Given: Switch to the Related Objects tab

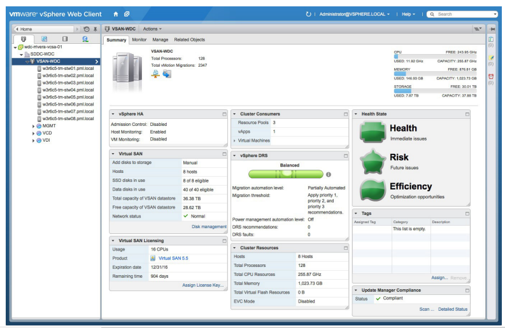Looking at the screenshot, I should click(189, 39).
